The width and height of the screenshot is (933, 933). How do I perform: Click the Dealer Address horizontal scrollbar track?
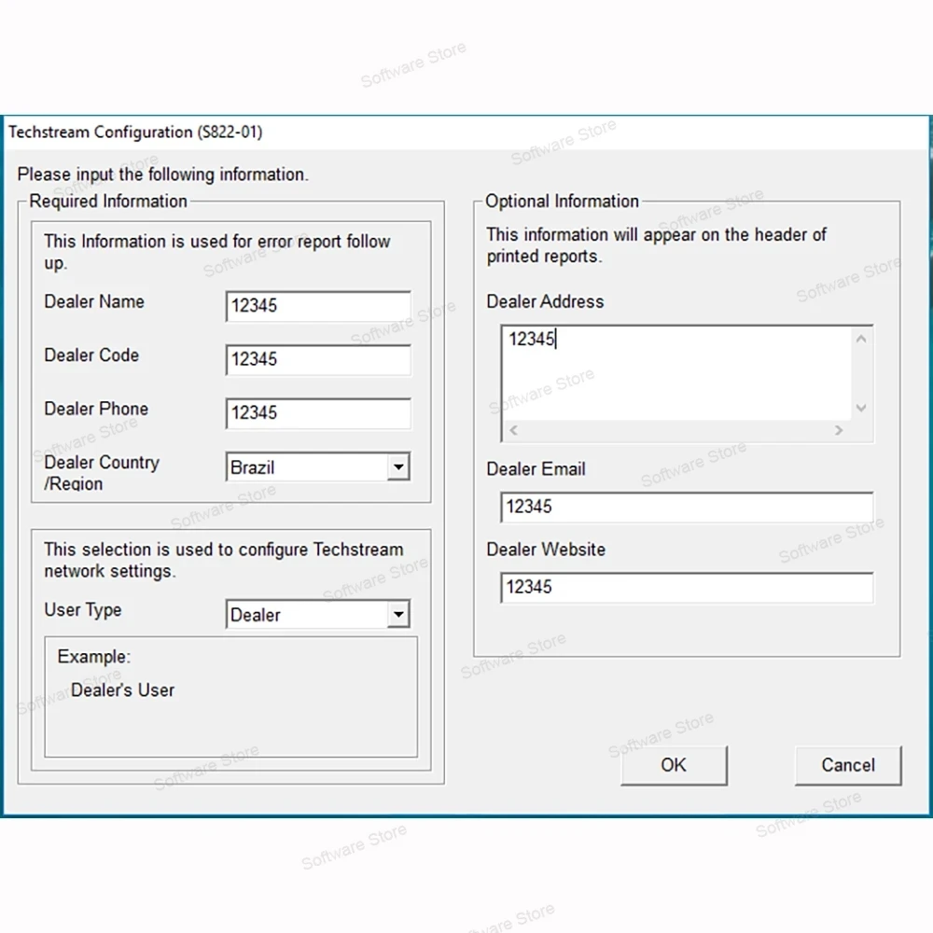pos(676,430)
